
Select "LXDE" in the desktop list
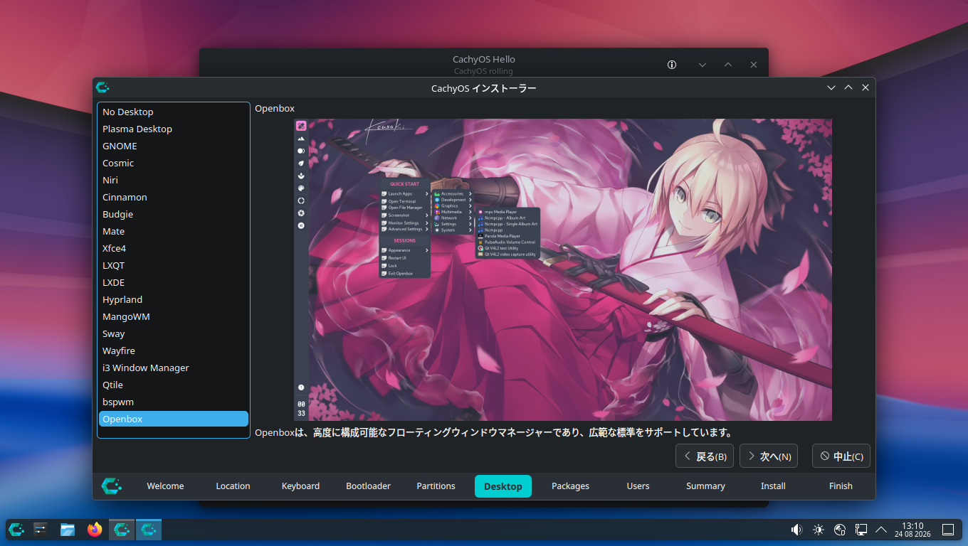[174, 282]
